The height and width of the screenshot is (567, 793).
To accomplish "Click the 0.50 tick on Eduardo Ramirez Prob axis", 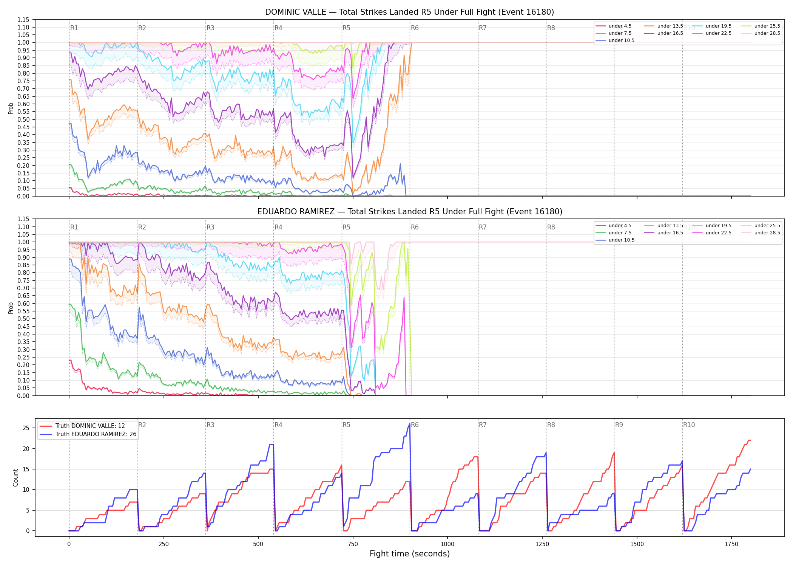I will [23, 319].
